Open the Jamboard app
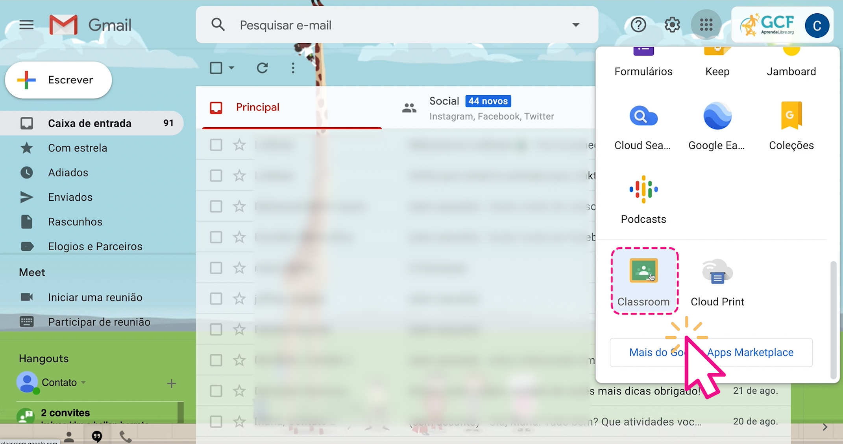The height and width of the screenshot is (444, 843). [791, 63]
